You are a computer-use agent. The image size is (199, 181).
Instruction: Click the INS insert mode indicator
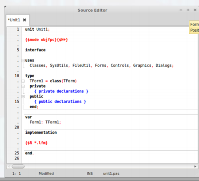pos(90,173)
